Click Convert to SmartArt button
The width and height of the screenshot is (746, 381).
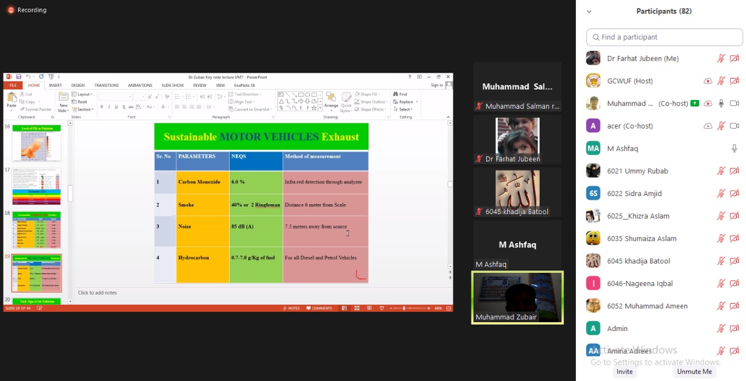point(249,109)
